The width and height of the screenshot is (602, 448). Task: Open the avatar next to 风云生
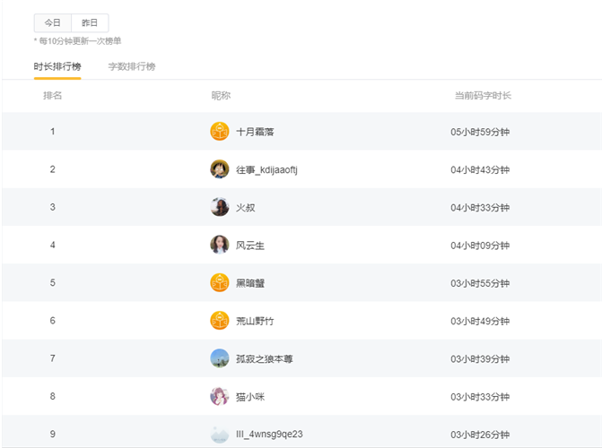(220, 245)
